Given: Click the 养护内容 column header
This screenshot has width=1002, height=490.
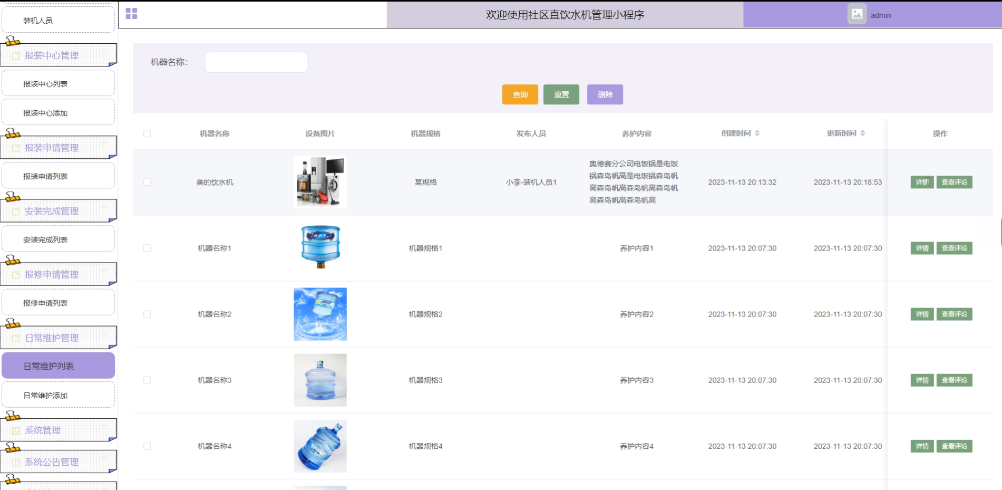Looking at the screenshot, I should pyautogui.click(x=637, y=134).
